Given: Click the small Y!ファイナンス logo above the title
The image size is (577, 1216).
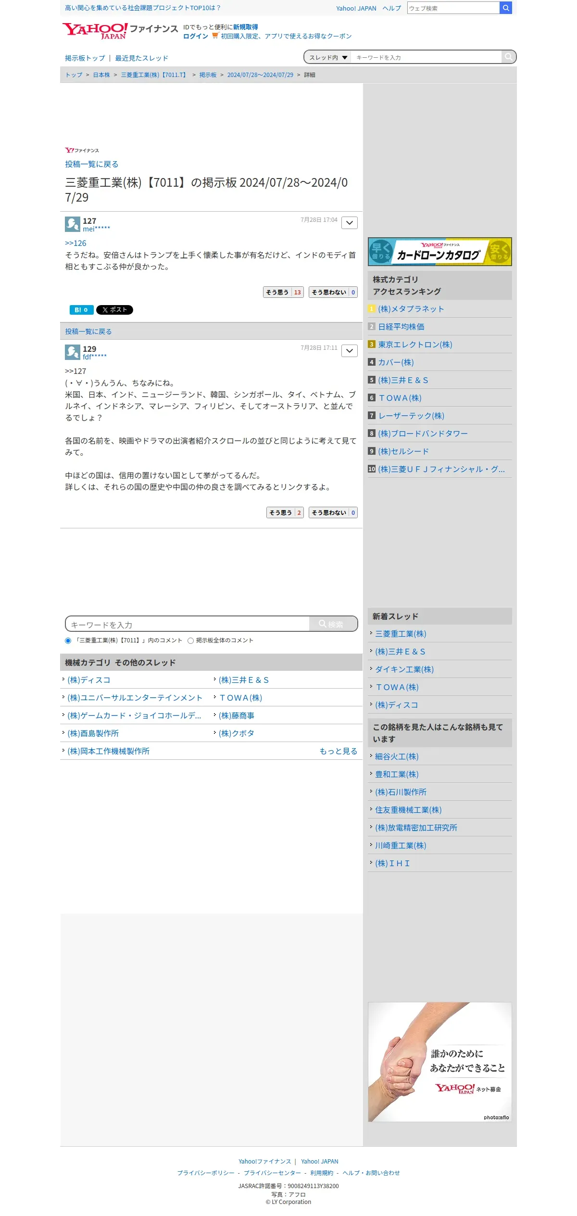Looking at the screenshot, I should 82,150.
